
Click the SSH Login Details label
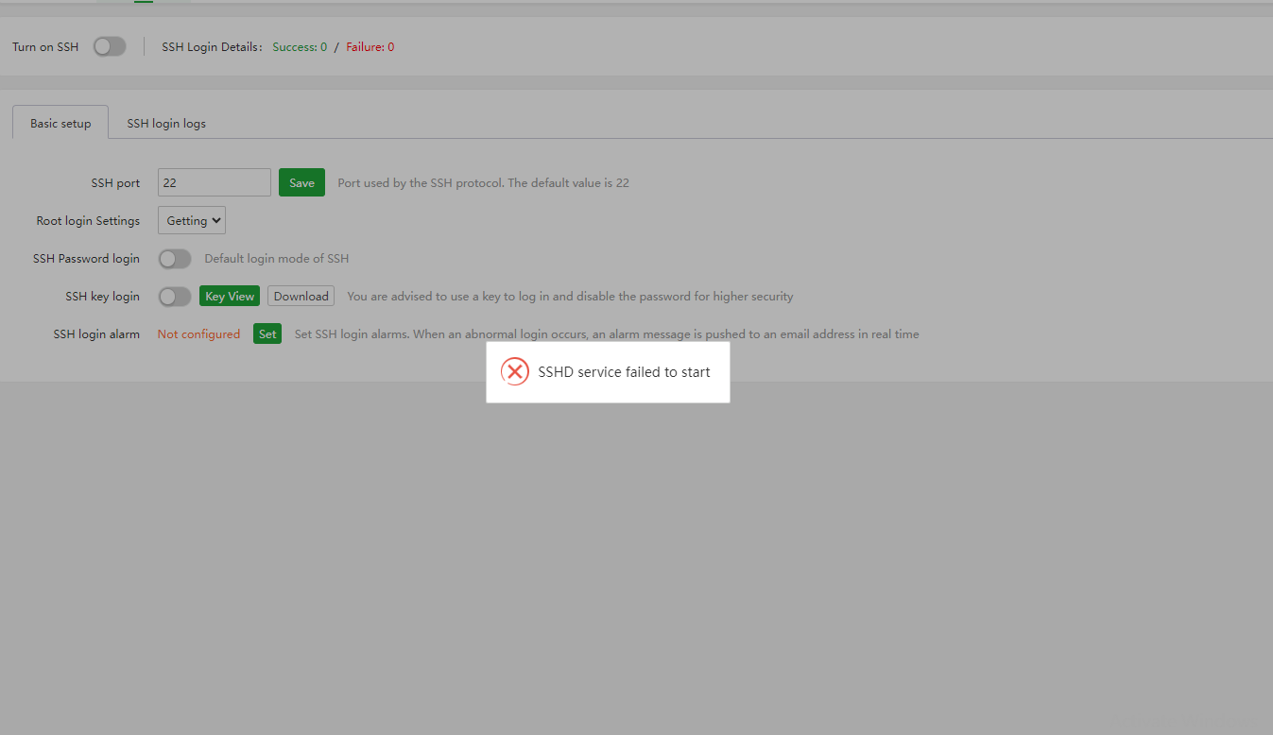click(x=210, y=46)
